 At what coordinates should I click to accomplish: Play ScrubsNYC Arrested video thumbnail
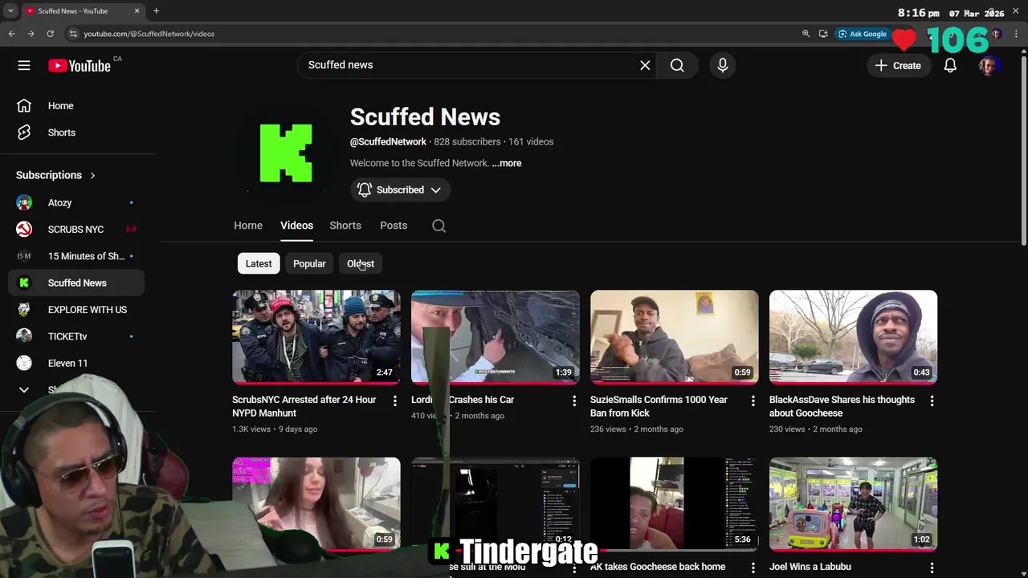pos(316,336)
